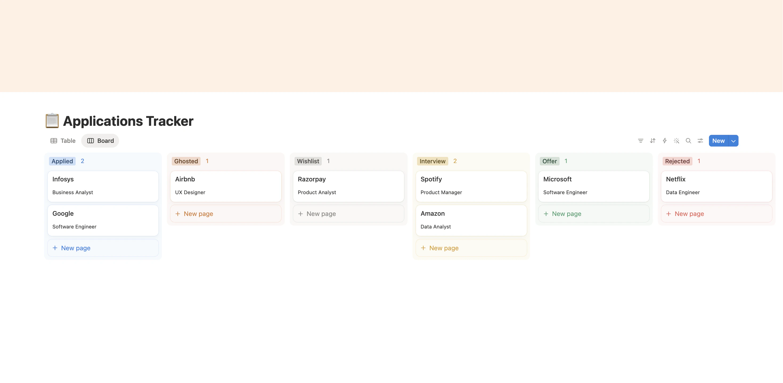The image size is (783, 383).
Task: Open the Netflix Data Engineer card
Action: pos(717,186)
